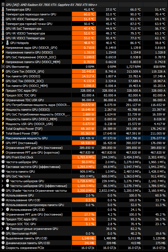This screenshot has width=168, height=252.
Task: Click thermometer icon for GPU VR VDDIO Температура
Action: pos(3,33)
